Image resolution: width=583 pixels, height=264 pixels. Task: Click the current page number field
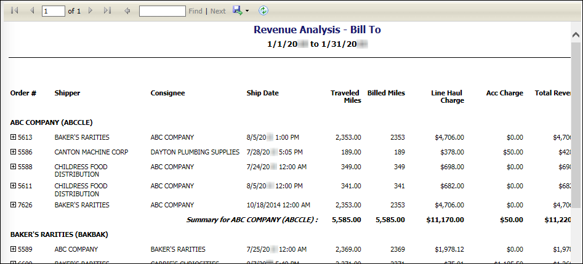click(x=53, y=11)
